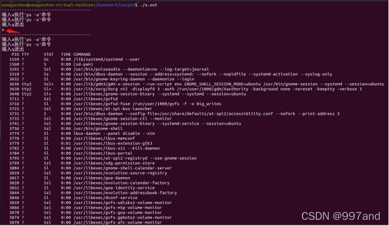Select the goa-daemon process line
The image size is (389, 226).
point(70,178)
